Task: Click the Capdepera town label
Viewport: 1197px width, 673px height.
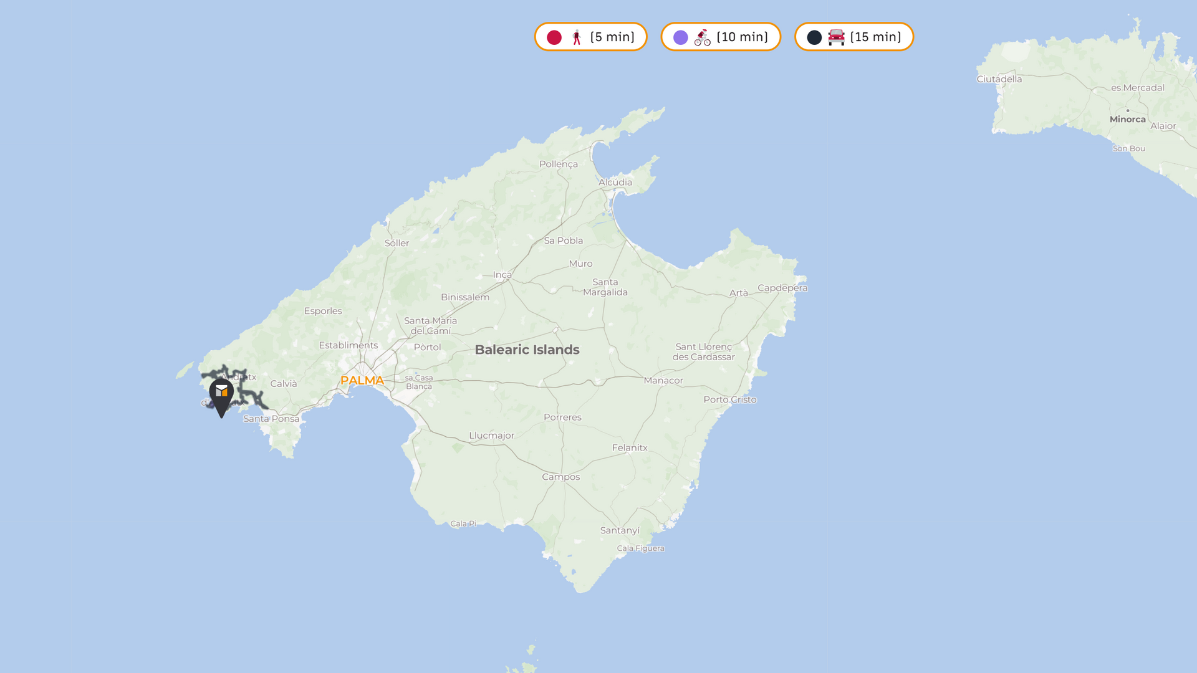Action: click(782, 288)
